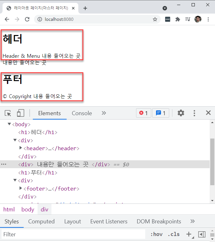Click the media control playlist icon

click(x=188, y=19)
